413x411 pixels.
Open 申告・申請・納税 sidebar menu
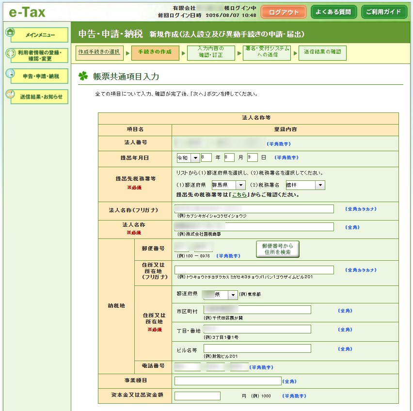click(40, 76)
